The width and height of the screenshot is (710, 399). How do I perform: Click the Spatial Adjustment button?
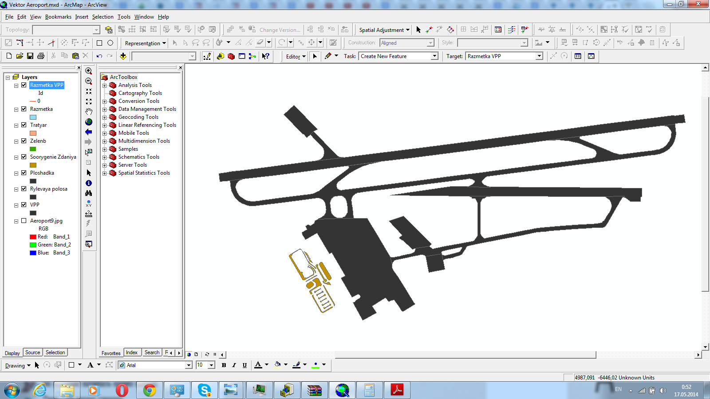point(384,30)
